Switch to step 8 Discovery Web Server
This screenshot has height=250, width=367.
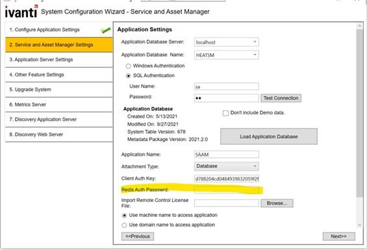(58, 134)
